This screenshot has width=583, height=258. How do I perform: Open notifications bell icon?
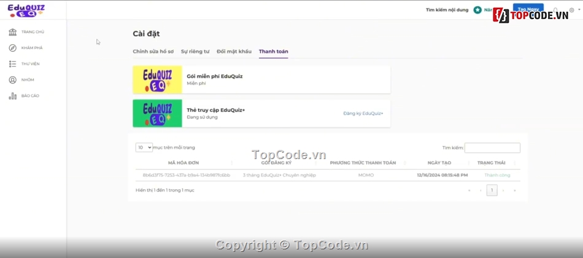555,10
